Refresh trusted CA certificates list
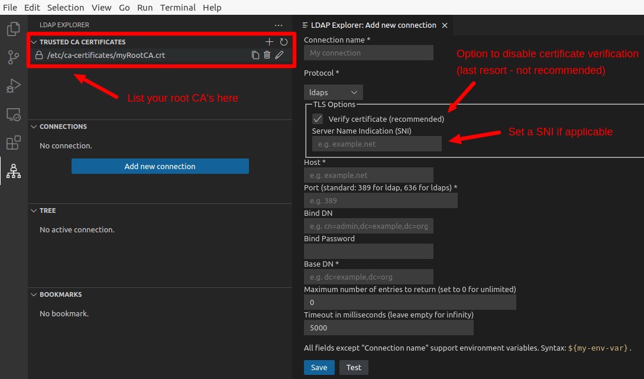This screenshot has height=379, width=644. (284, 41)
